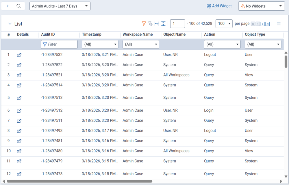Jump to the last page of audits

coord(267,24)
